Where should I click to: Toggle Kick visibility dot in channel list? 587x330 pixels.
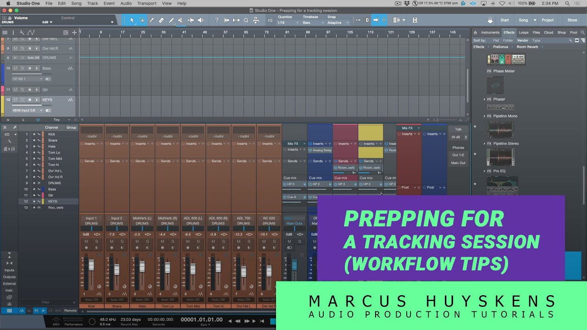34,134
